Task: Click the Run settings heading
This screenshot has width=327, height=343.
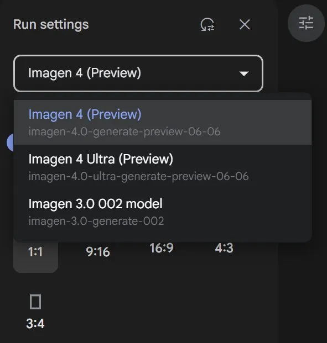Action: (51, 24)
